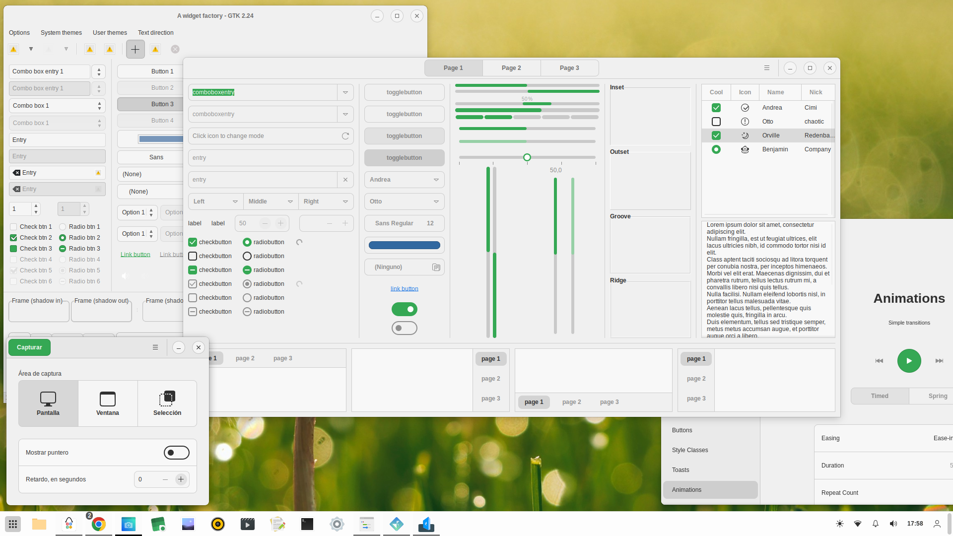This screenshot has width=953, height=536.
Task: Select the Pantalla capture area
Action: click(x=48, y=403)
